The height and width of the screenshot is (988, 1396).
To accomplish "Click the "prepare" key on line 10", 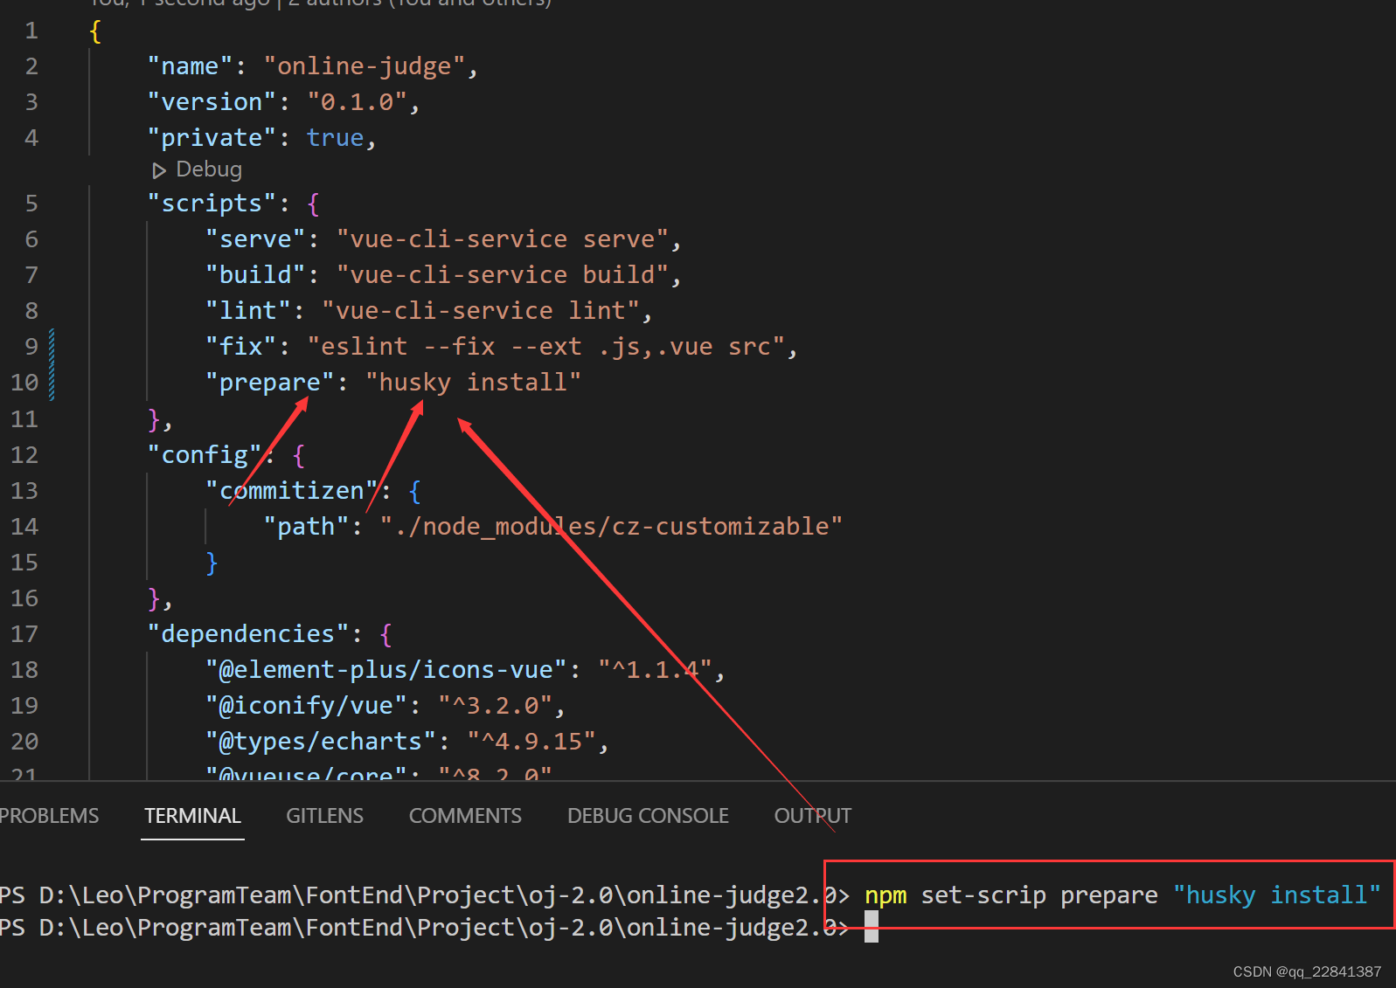I will click(270, 383).
